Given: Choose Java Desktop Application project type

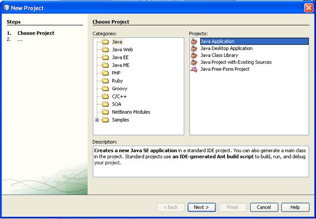Looking at the screenshot, I should (x=226, y=48).
